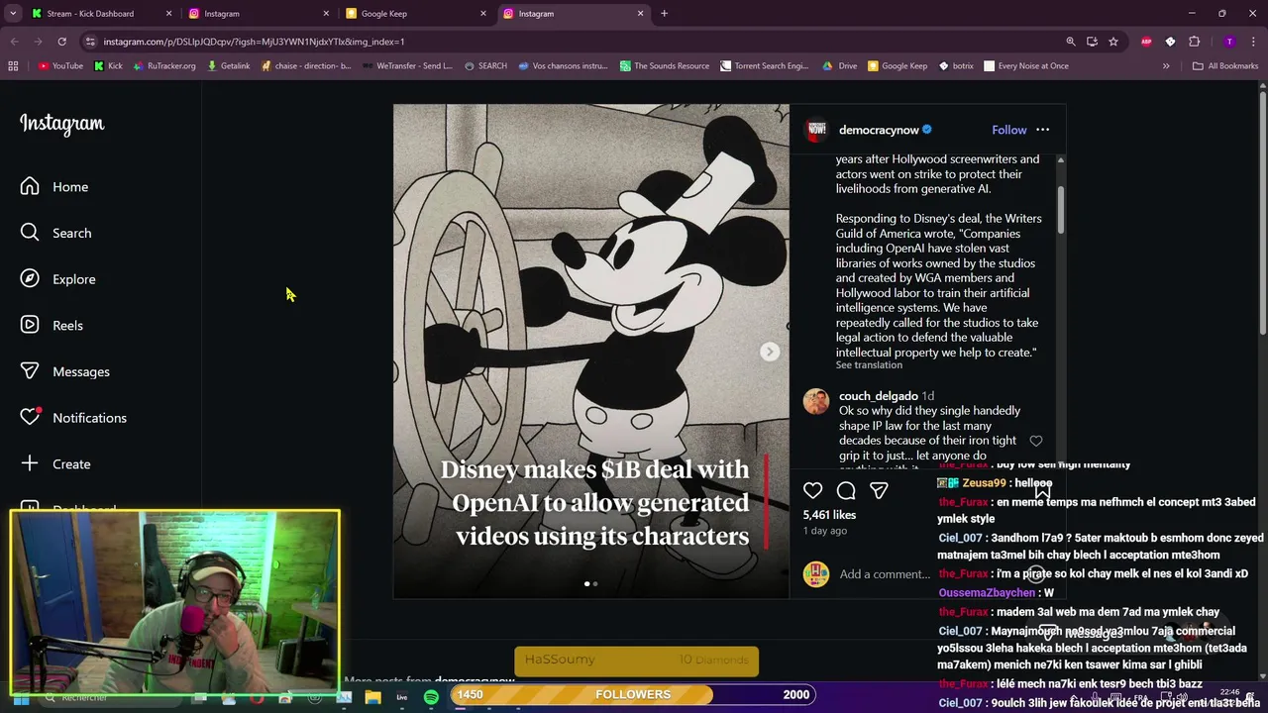Click the post's Mickey Mouse image
1268x713 pixels.
pyautogui.click(x=590, y=351)
